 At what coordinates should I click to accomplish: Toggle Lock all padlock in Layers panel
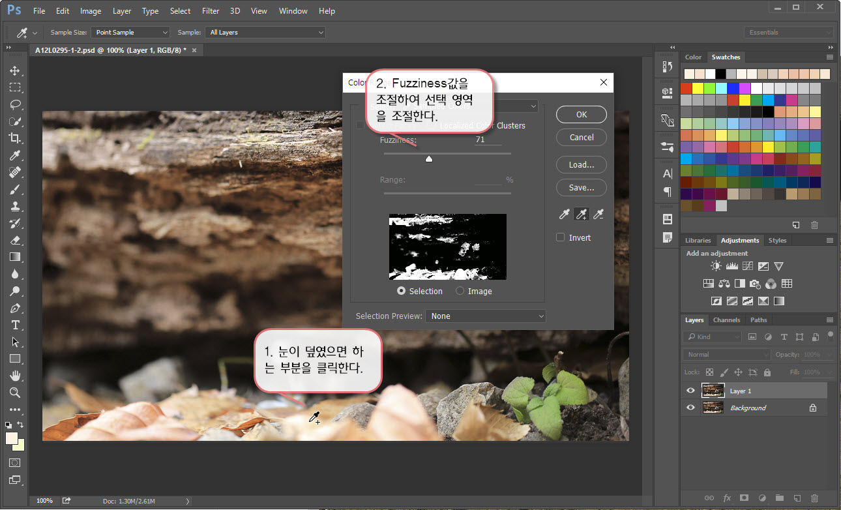[x=767, y=372]
